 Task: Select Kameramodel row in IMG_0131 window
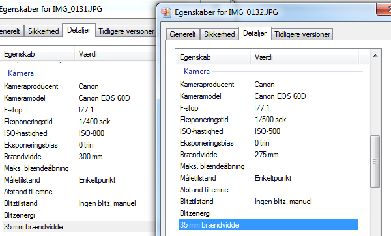click(x=79, y=98)
